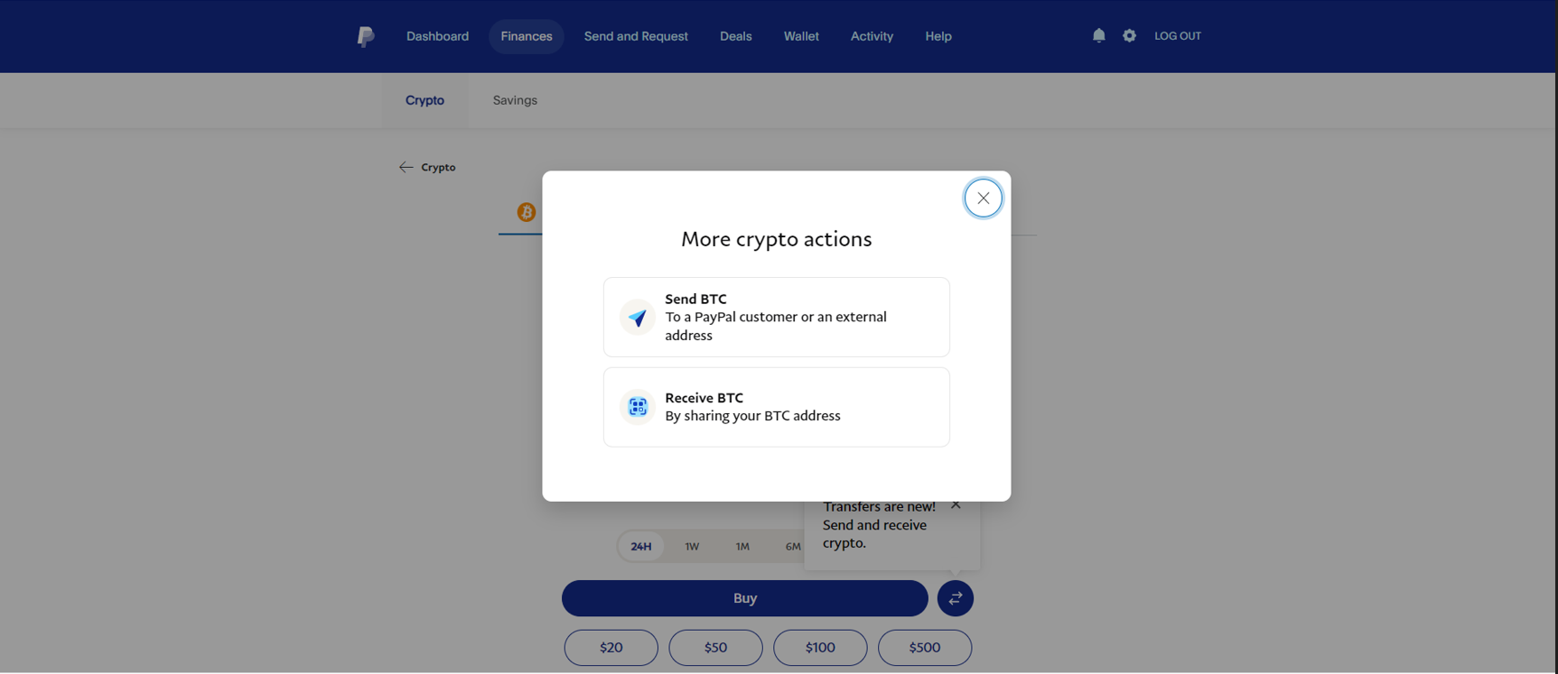Choose the $500 quick amount

pyautogui.click(x=925, y=648)
